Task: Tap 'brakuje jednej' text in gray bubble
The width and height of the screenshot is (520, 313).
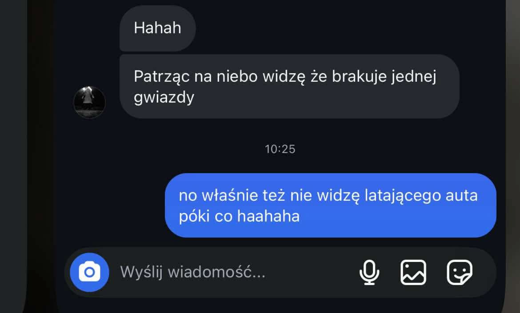Action: click(384, 76)
